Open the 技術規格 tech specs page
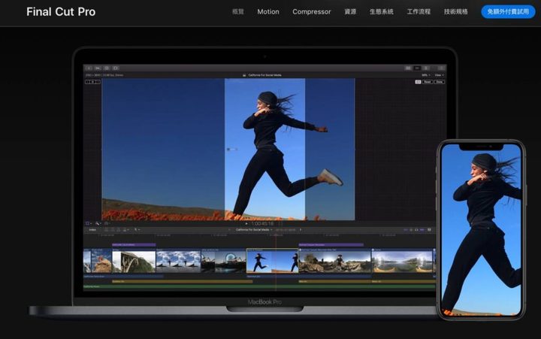 (x=455, y=12)
